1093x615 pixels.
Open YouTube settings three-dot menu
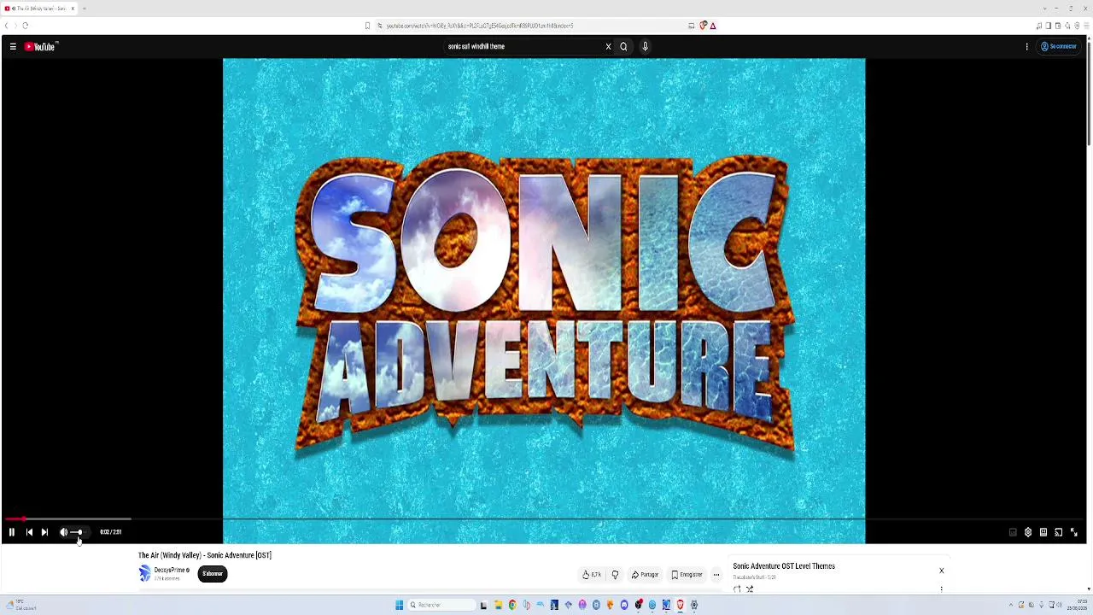pyautogui.click(x=1026, y=47)
